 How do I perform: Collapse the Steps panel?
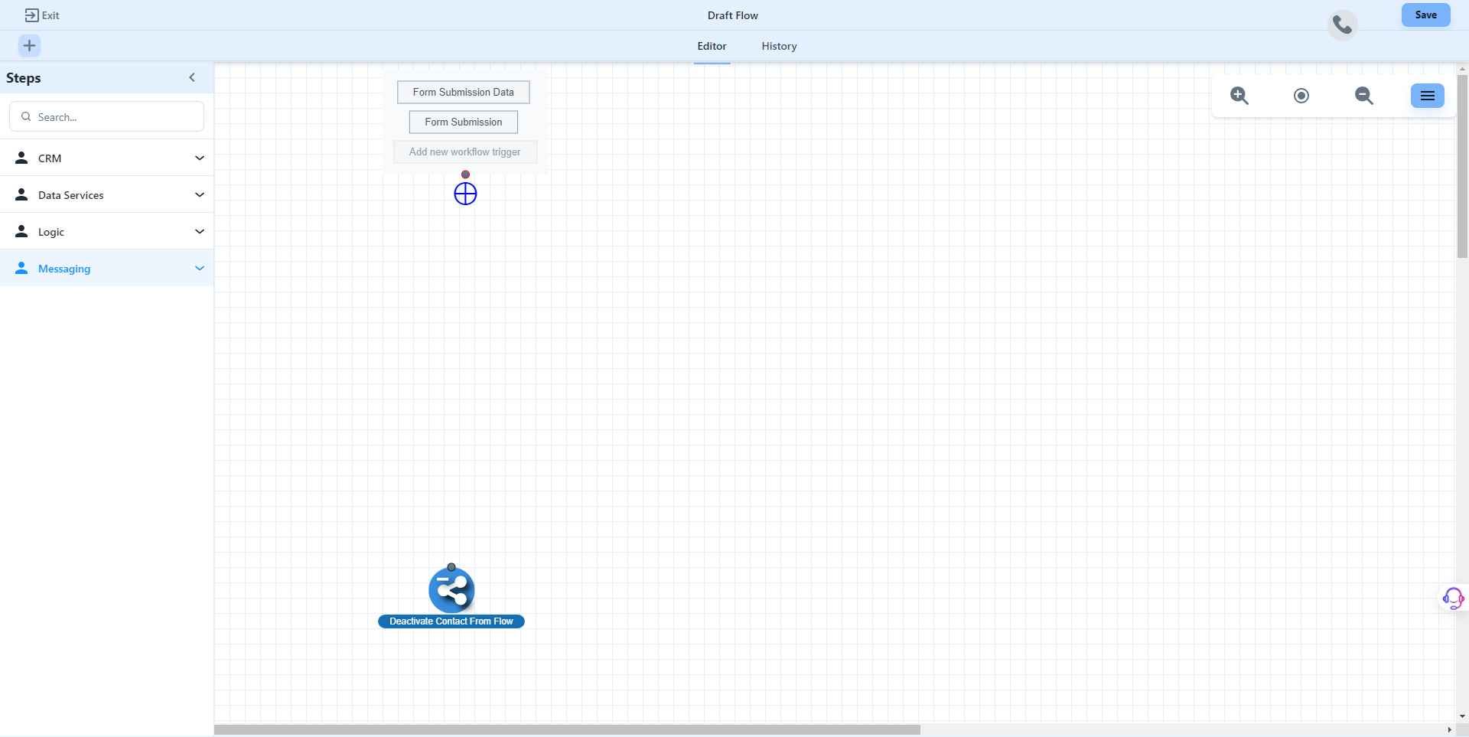[192, 77]
